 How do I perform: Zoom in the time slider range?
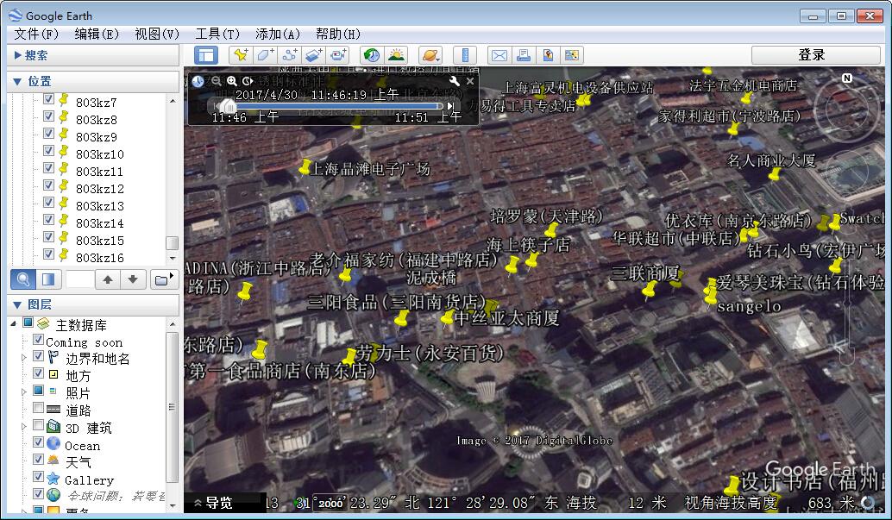[x=231, y=81]
